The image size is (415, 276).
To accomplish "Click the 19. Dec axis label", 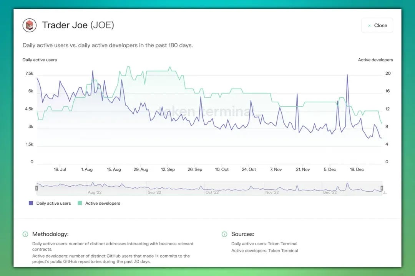I will point(357,169).
